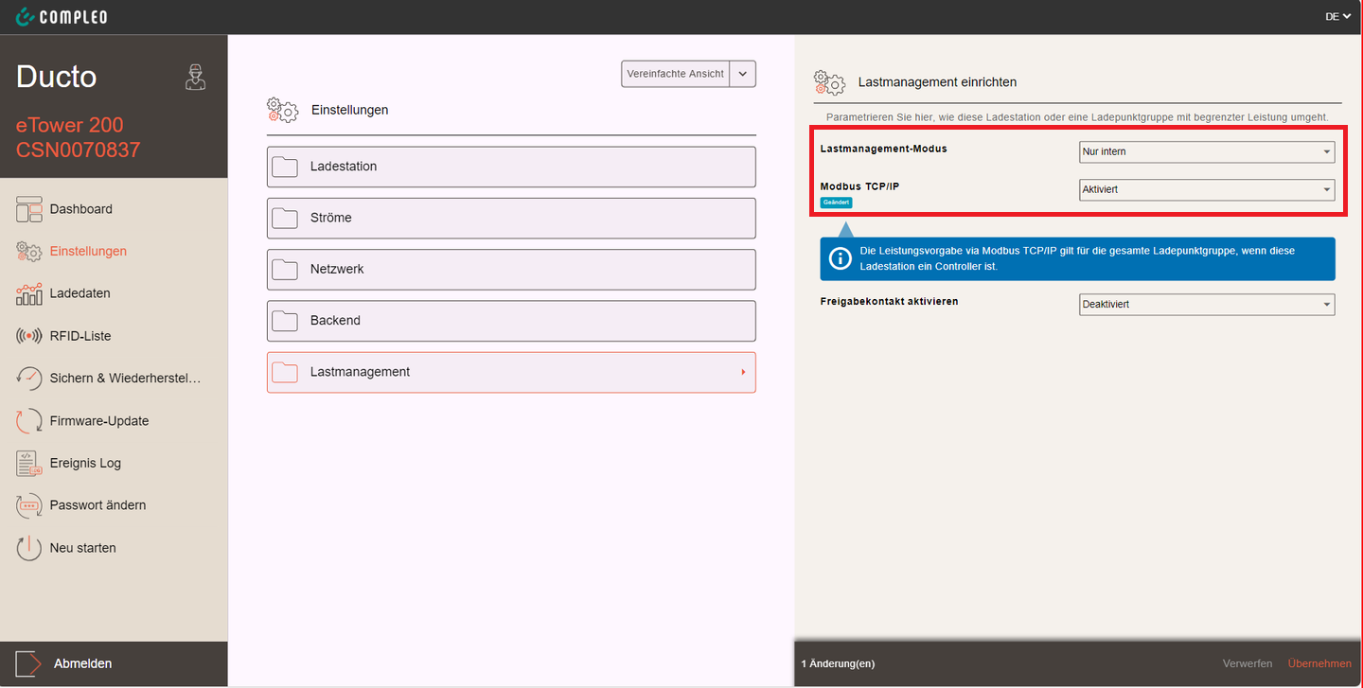Click the Firmware-Update refresh icon
Screen dimensions: 1363x688
click(x=29, y=421)
